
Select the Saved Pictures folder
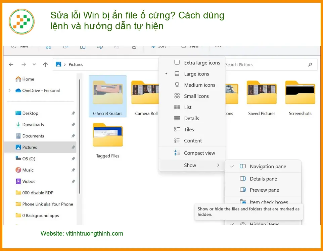tap(262, 98)
